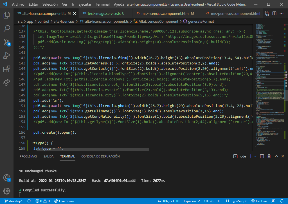
Task: Change indentation via Espacios: 2
Action: point(192,201)
